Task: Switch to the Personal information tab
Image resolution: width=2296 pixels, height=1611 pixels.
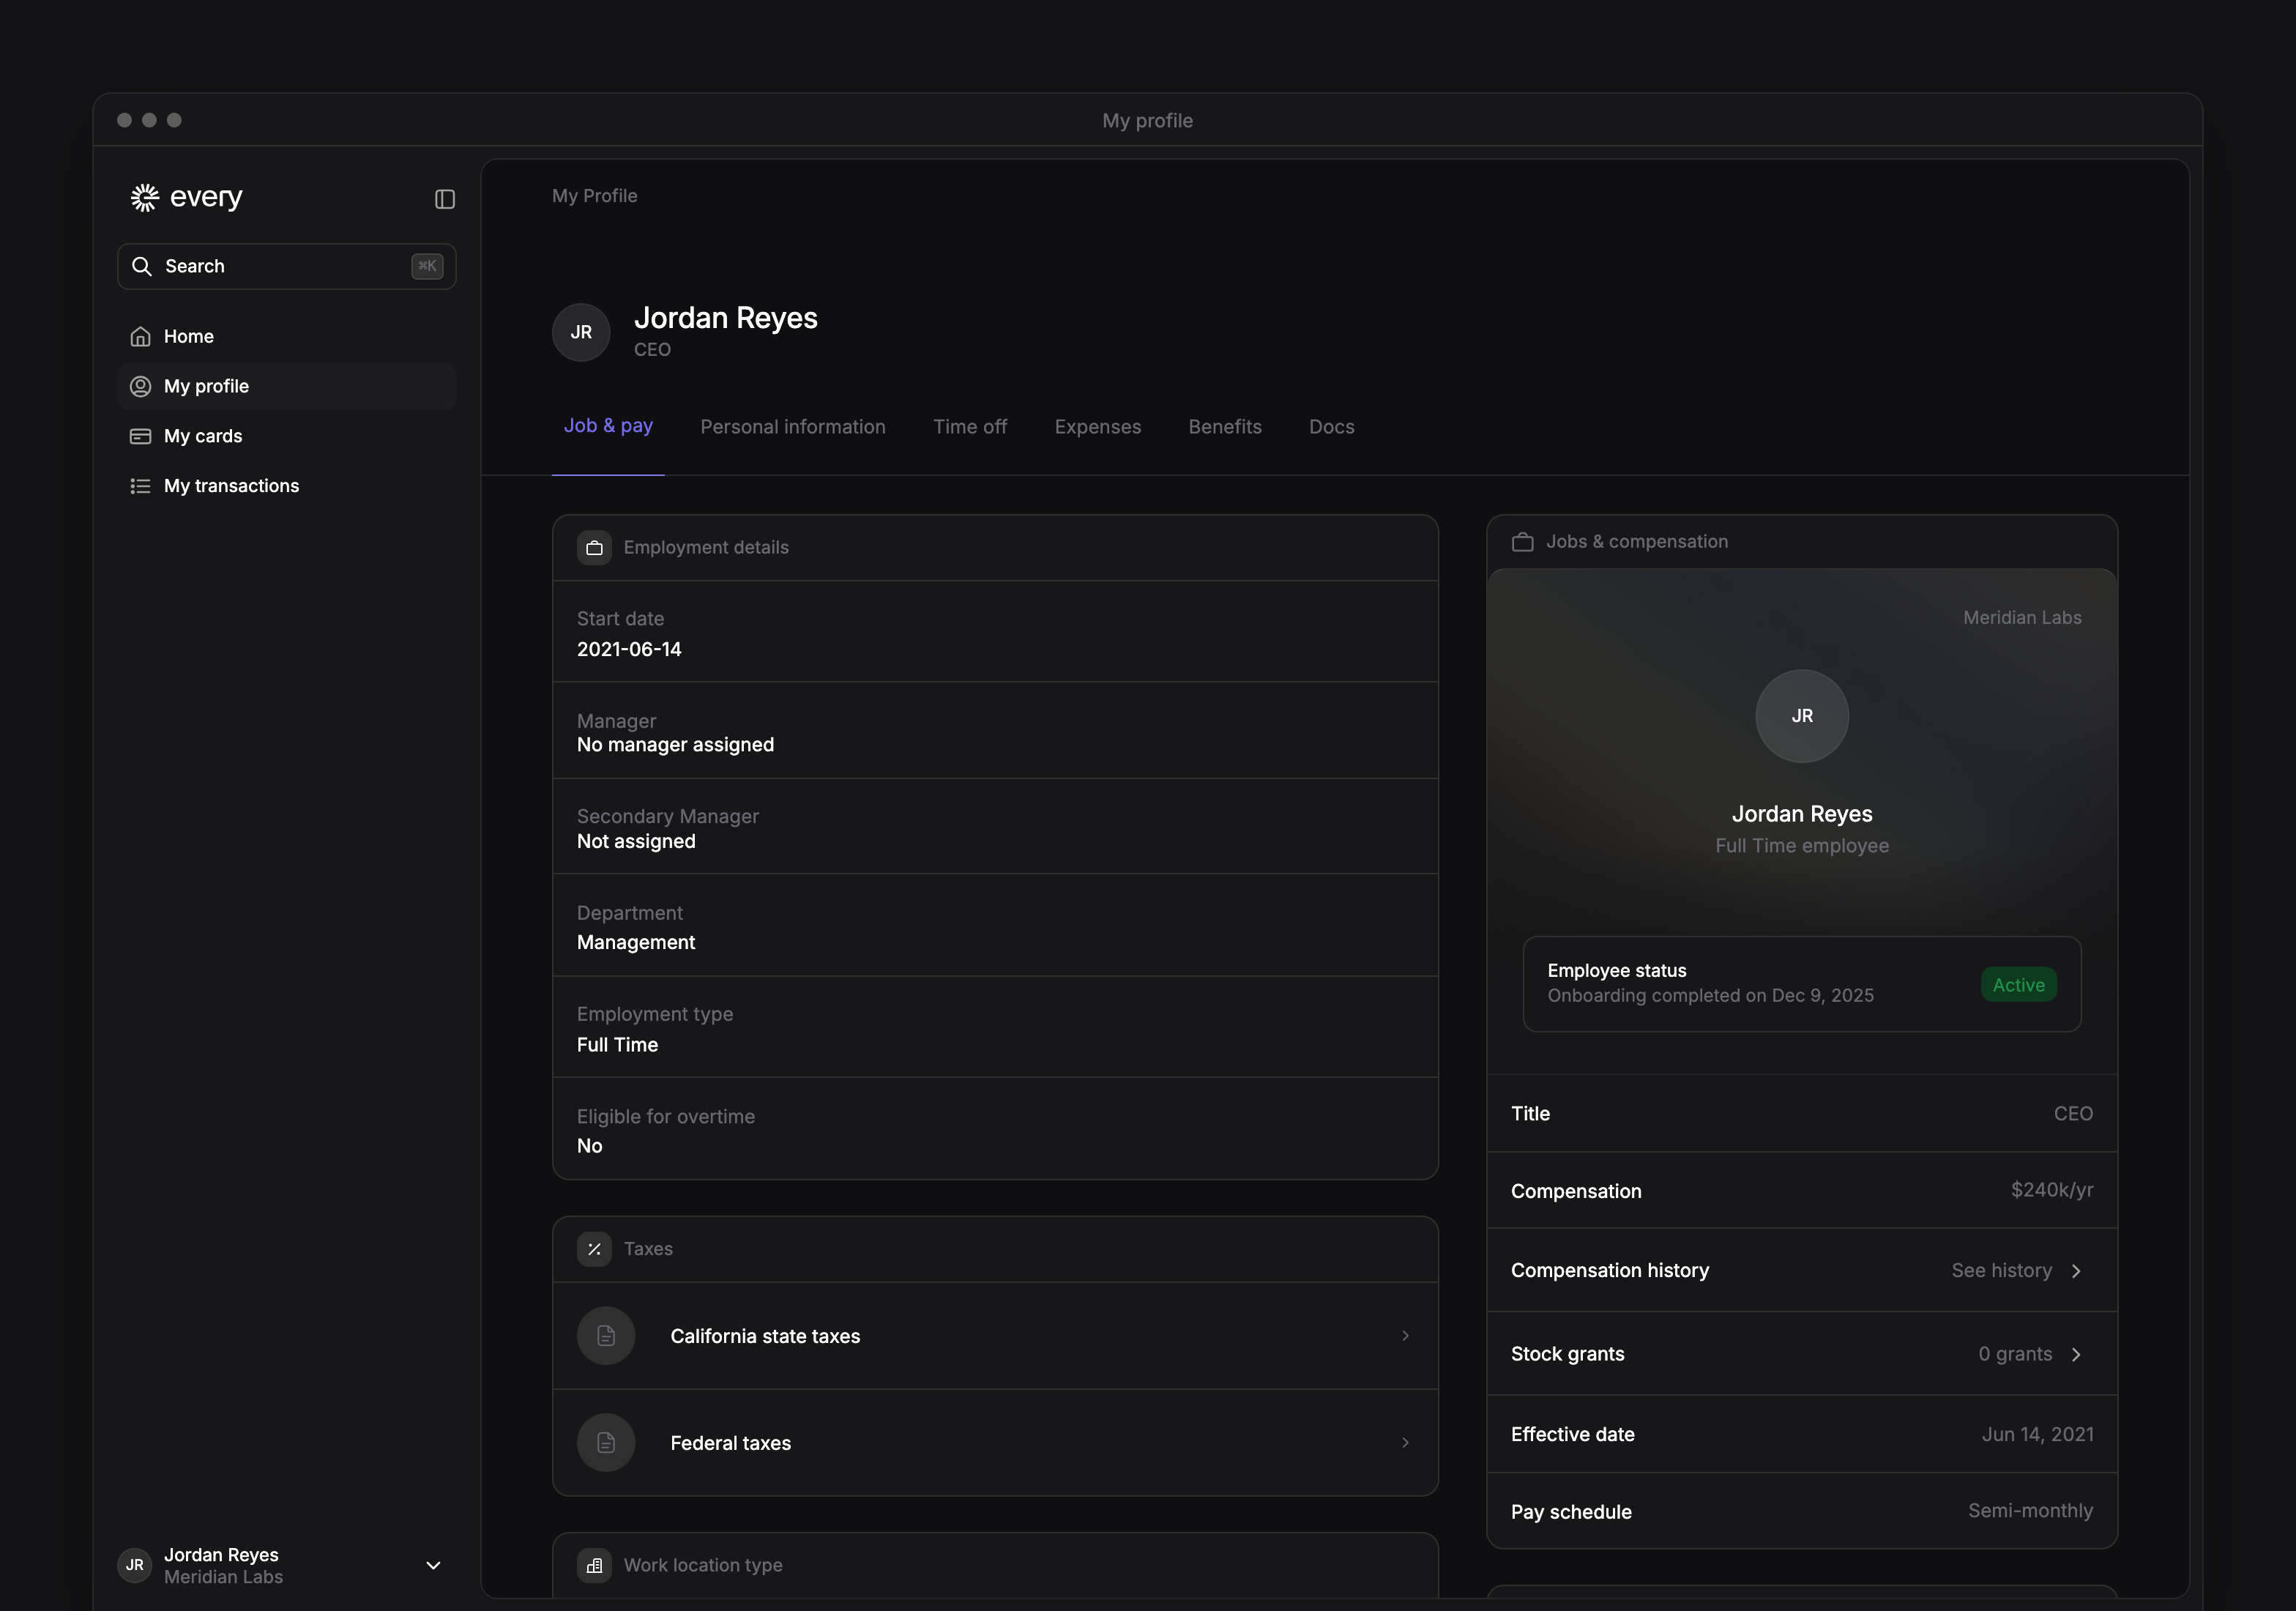Action: coord(793,427)
